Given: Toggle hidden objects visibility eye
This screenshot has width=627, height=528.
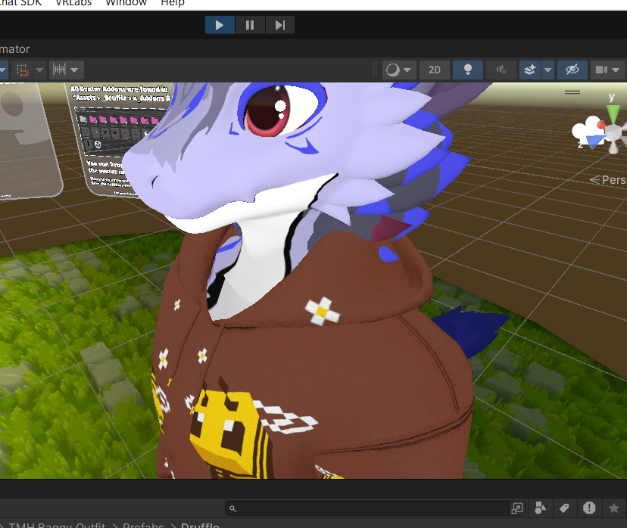Looking at the screenshot, I should pyautogui.click(x=572, y=70).
